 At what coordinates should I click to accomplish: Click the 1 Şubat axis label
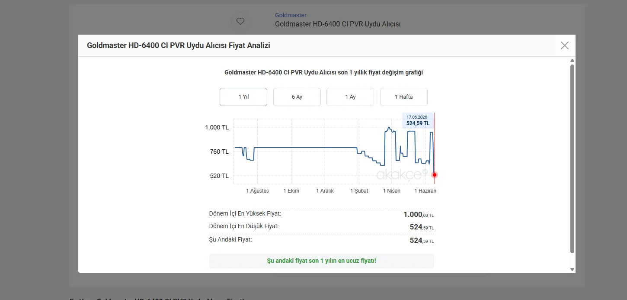(359, 191)
